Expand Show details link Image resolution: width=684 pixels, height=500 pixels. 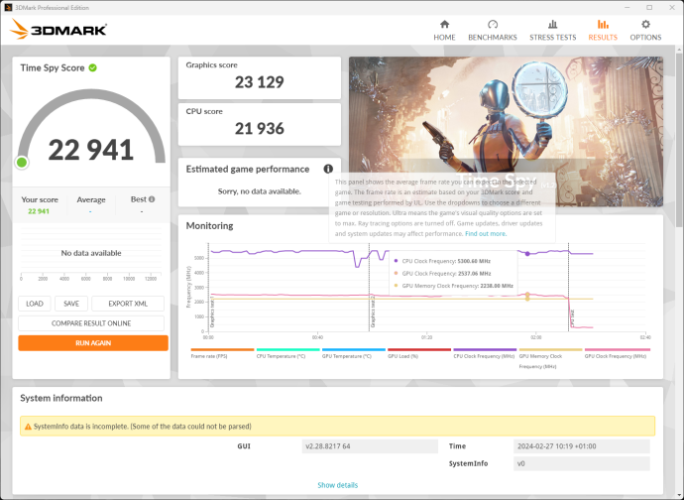point(338,485)
